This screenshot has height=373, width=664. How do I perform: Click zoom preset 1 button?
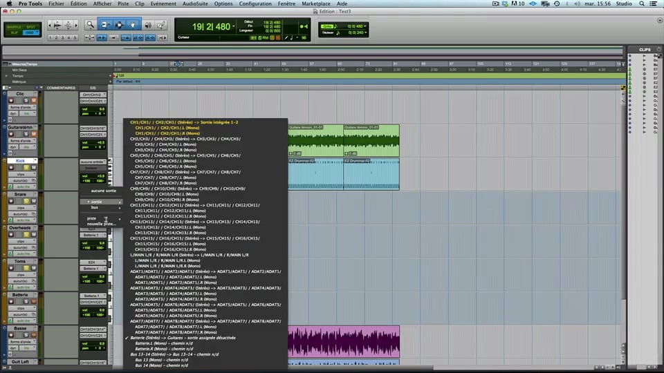pos(50,37)
